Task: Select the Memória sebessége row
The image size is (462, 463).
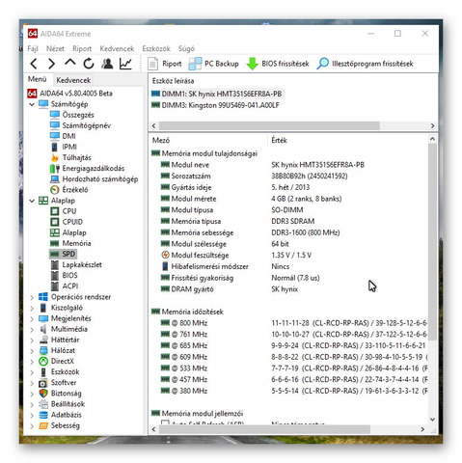Action: 288,232
